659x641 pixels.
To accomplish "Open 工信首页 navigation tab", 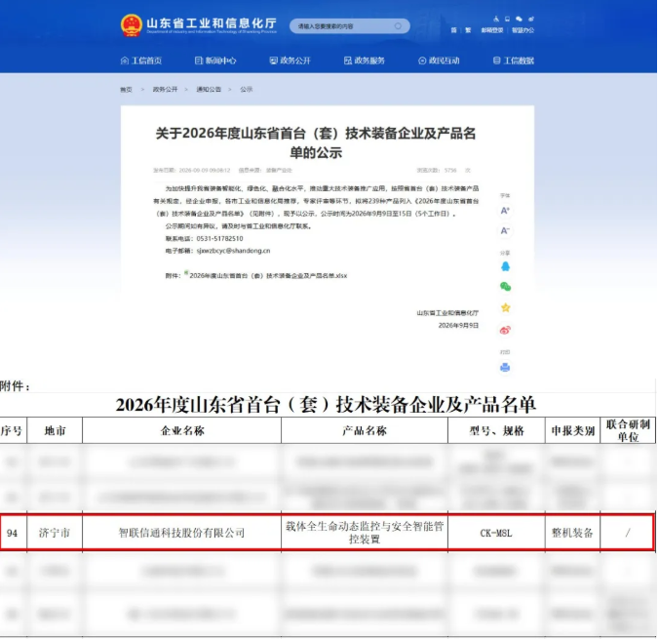I will click(141, 60).
